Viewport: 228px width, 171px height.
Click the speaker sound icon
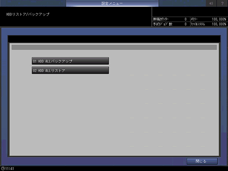pyautogui.click(x=211, y=3)
